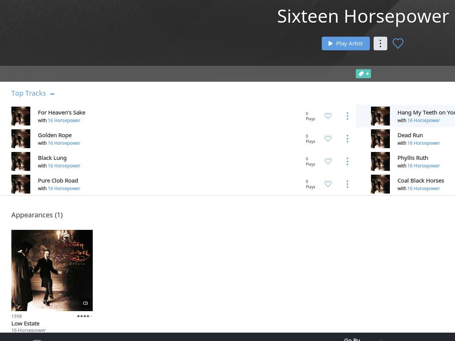Open more options for For Heaven's Sake
Image resolution: width=455 pixels, height=341 pixels.
pos(347,116)
